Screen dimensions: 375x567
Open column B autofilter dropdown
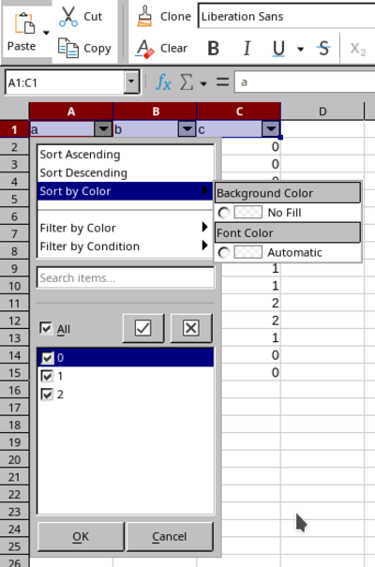[x=187, y=129]
